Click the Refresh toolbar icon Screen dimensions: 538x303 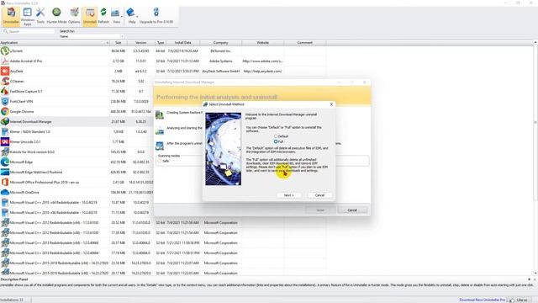(x=103, y=16)
